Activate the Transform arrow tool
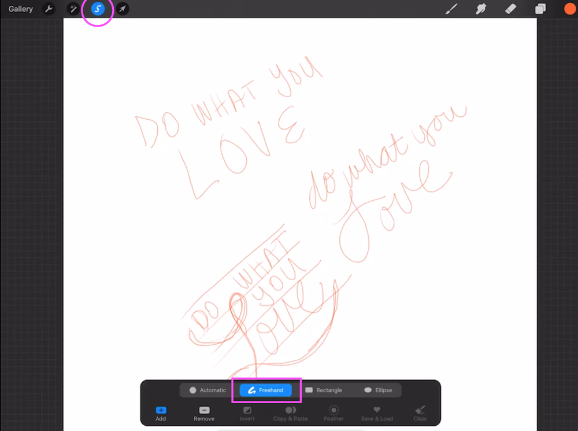578x431 pixels. pos(122,9)
